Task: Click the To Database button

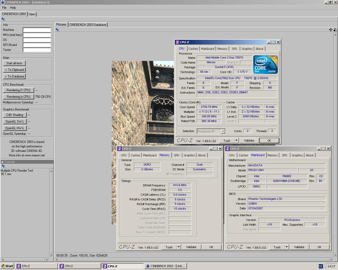Action: (14, 76)
